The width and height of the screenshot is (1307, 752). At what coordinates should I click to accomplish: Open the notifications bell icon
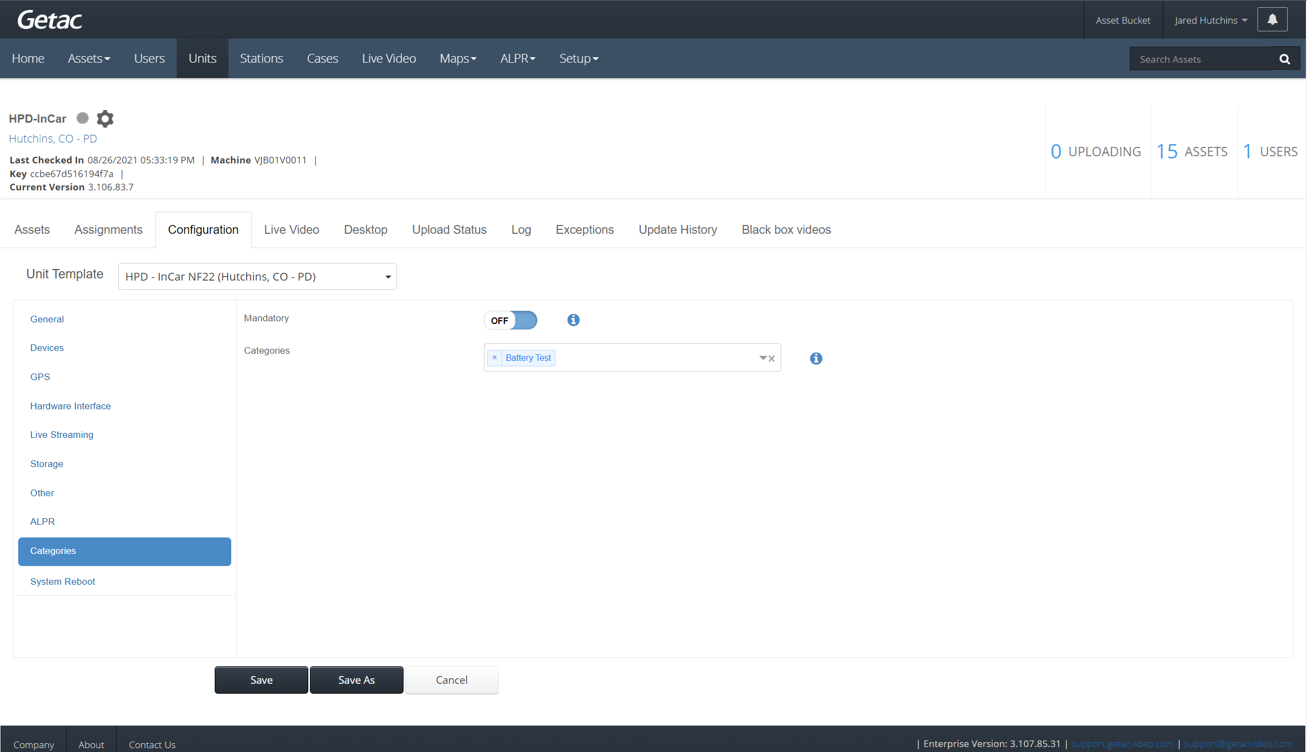1272,20
